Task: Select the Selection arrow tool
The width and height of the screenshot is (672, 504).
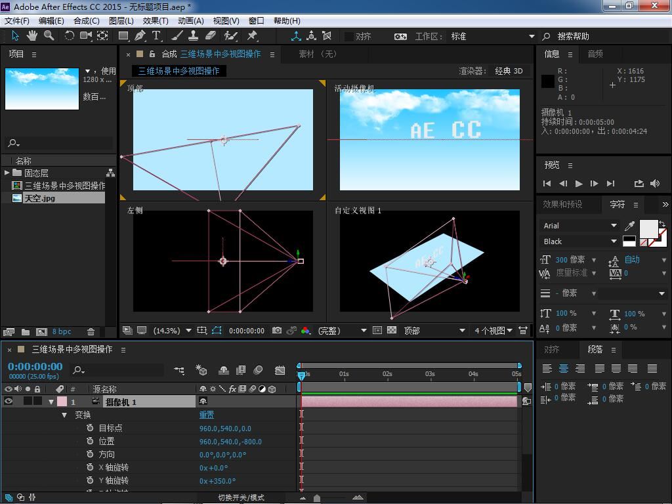Action: click(15, 36)
